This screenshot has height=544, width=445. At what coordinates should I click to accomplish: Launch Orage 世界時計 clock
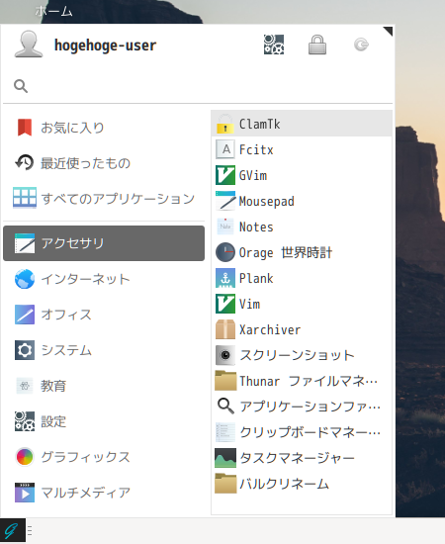[x=302, y=252]
